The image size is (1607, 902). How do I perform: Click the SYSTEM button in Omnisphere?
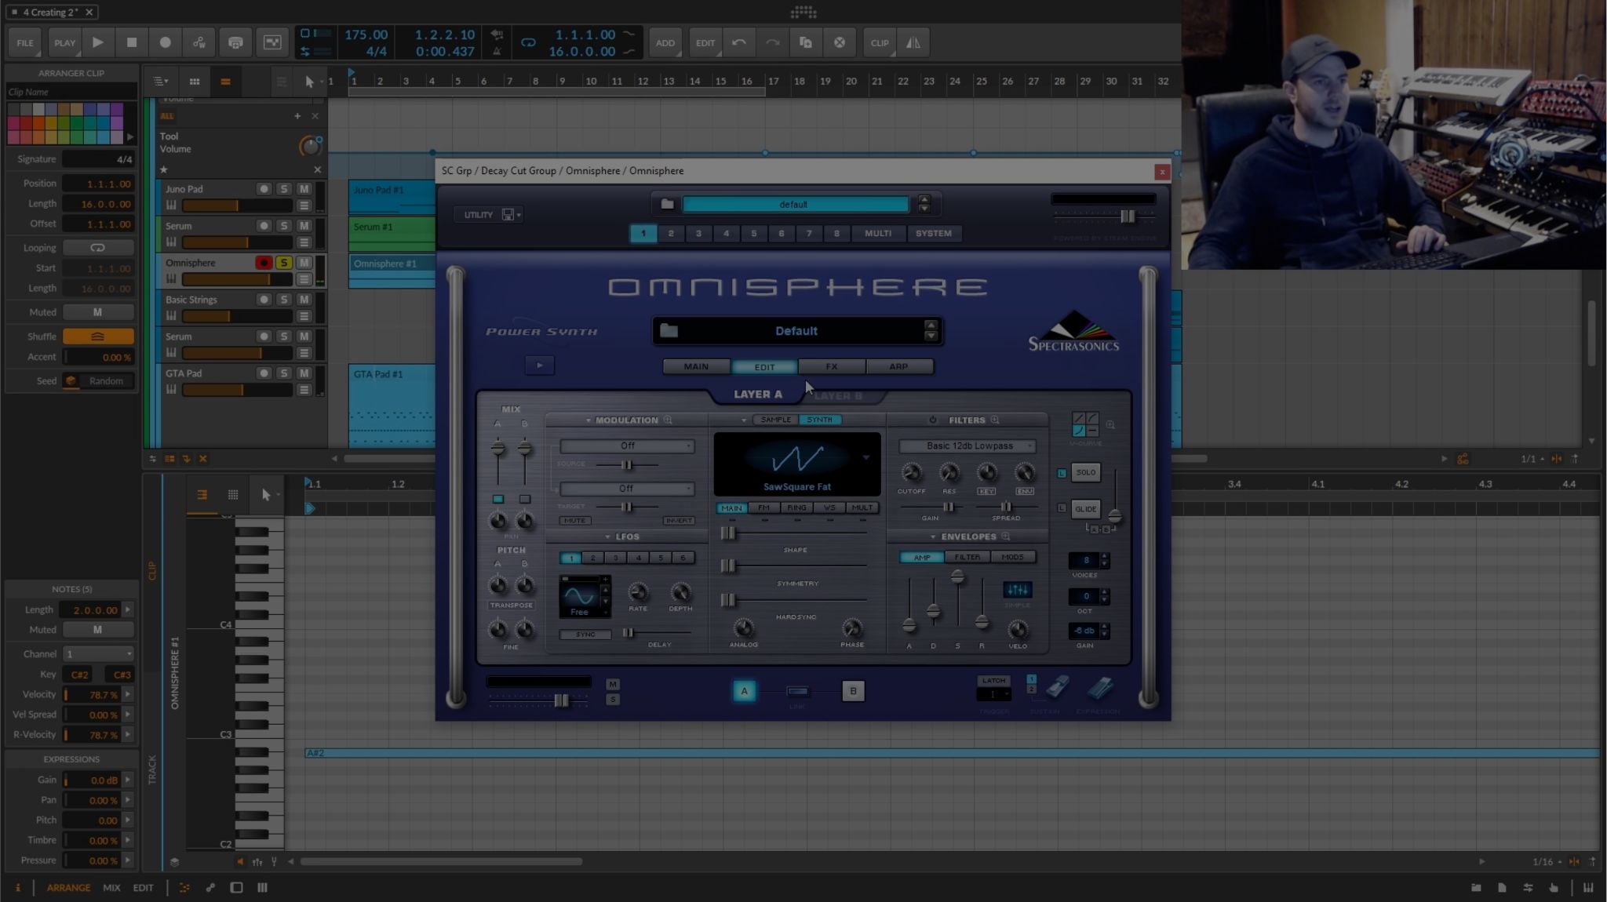point(933,233)
